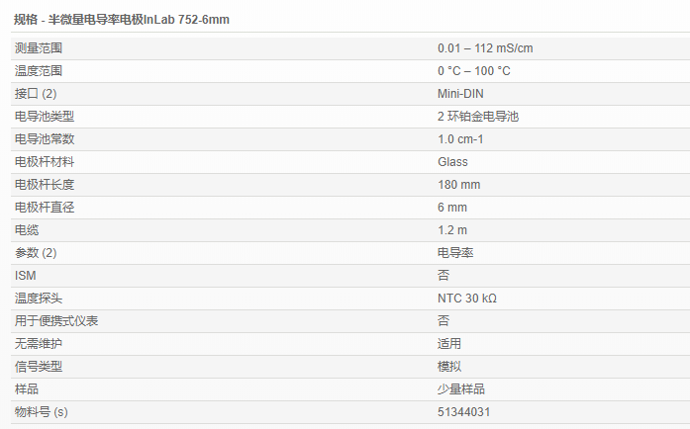Image resolution: width=690 pixels, height=429 pixels.
Task: Select the 电极杆材料 label
Action: point(45,162)
